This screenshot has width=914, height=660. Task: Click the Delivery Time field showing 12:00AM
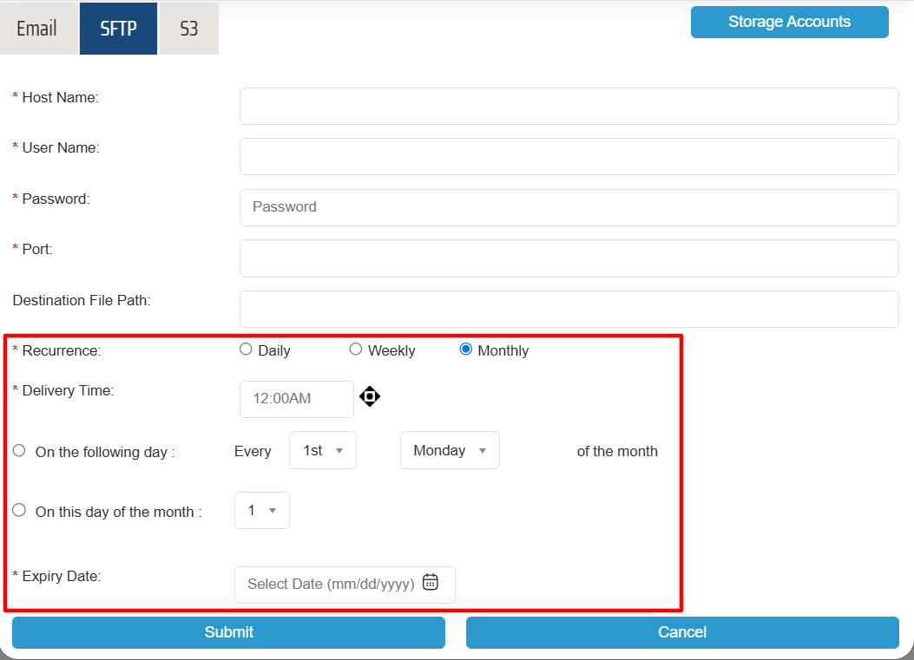(x=296, y=399)
